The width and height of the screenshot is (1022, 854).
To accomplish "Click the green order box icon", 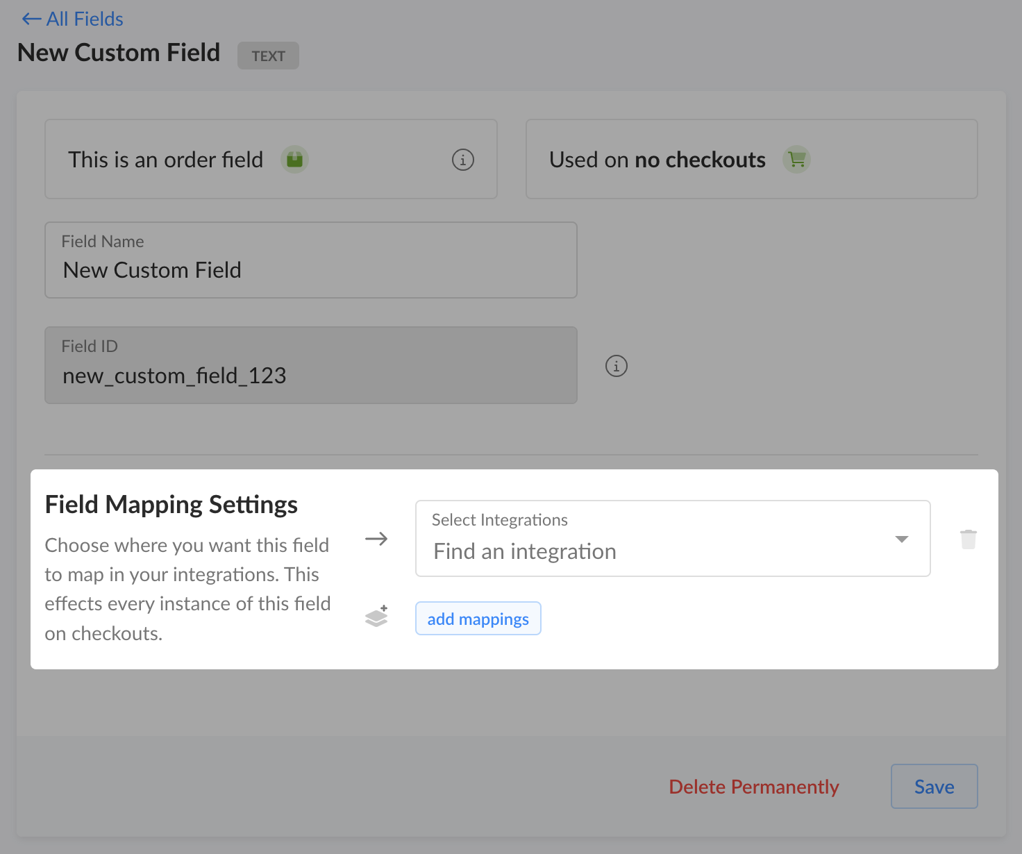I will click(x=294, y=160).
